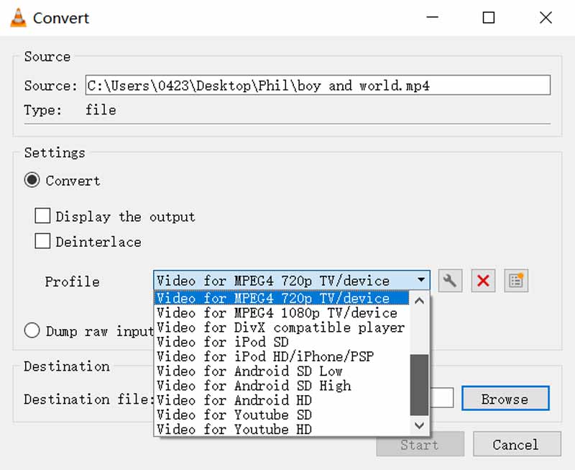The width and height of the screenshot is (575, 470).
Task: Click the Destination file input field
Action: (441, 398)
